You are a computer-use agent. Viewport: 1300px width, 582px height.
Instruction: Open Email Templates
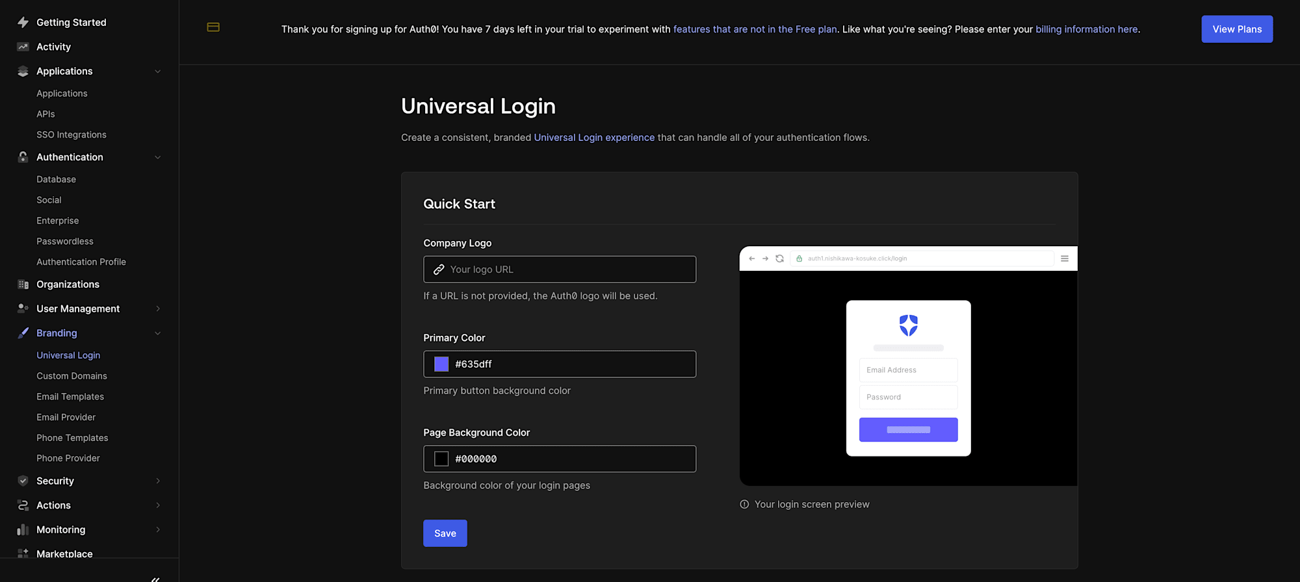pyautogui.click(x=70, y=396)
